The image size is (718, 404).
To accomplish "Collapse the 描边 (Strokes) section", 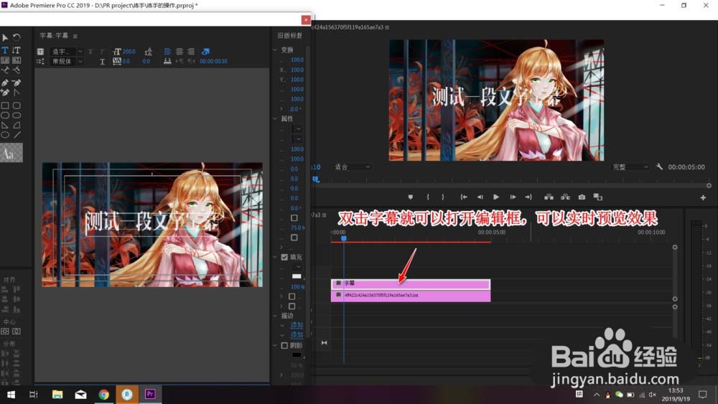I will tap(275, 316).
